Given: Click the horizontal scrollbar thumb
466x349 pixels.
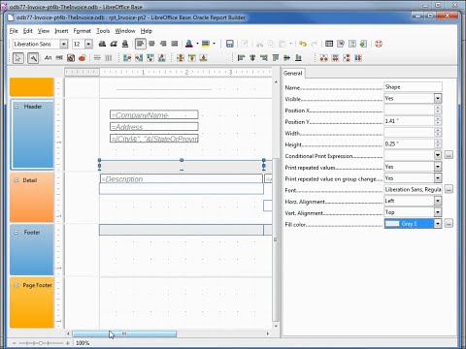Looking at the screenshot, I should [124, 333].
